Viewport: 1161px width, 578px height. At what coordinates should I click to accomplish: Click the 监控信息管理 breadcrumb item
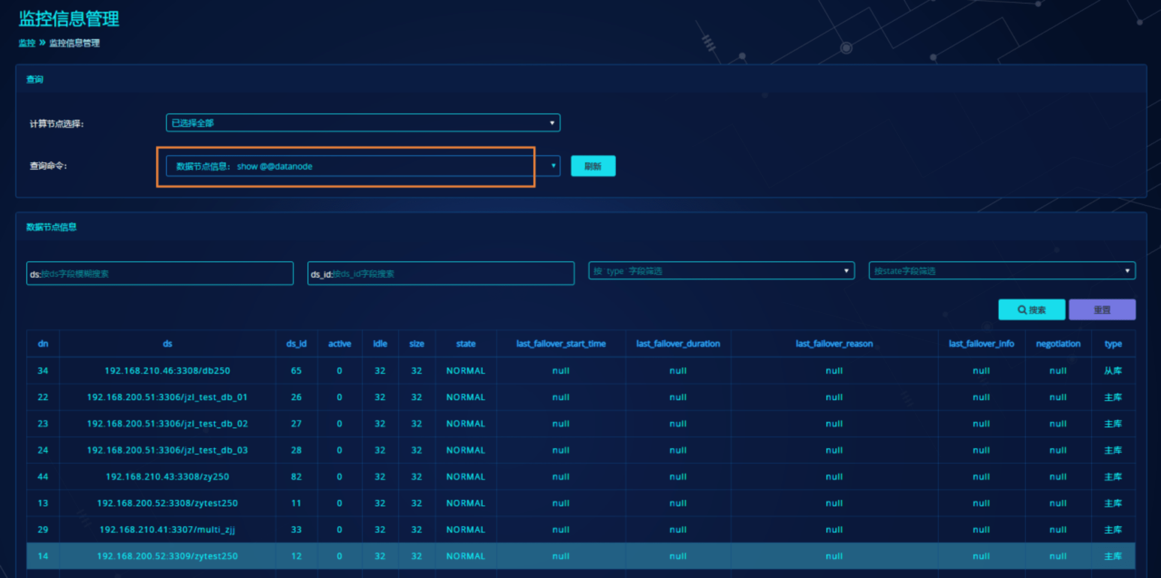(x=74, y=43)
